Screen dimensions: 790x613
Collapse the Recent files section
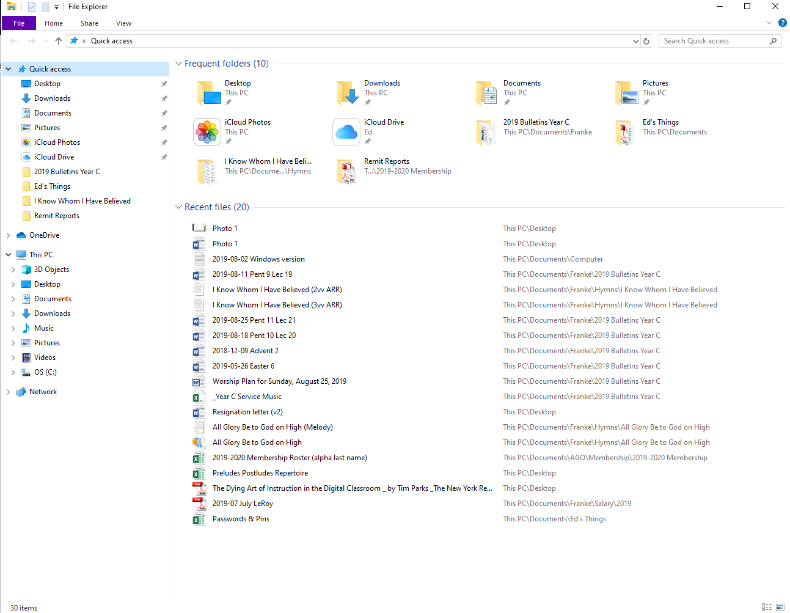(x=178, y=207)
